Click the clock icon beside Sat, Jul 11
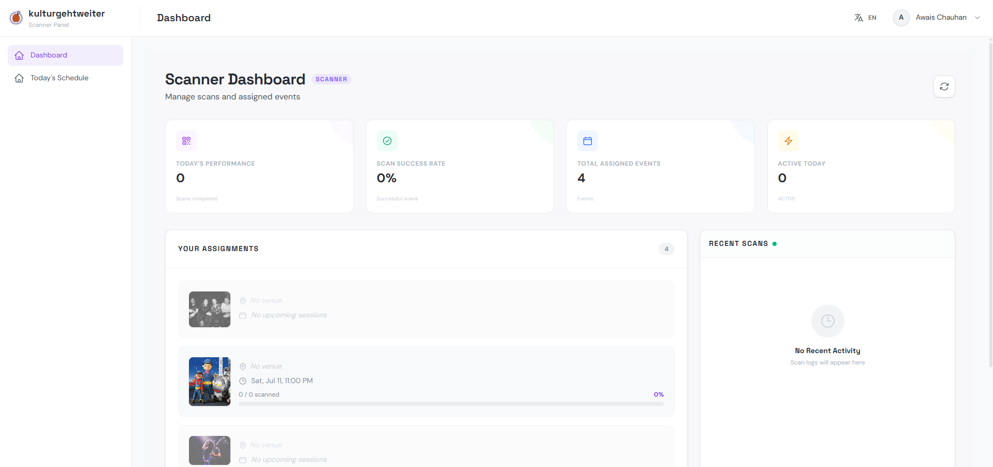Image resolution: width=993 pixels, height=467 pixels. pyautogui.click(x=243, y=381)
